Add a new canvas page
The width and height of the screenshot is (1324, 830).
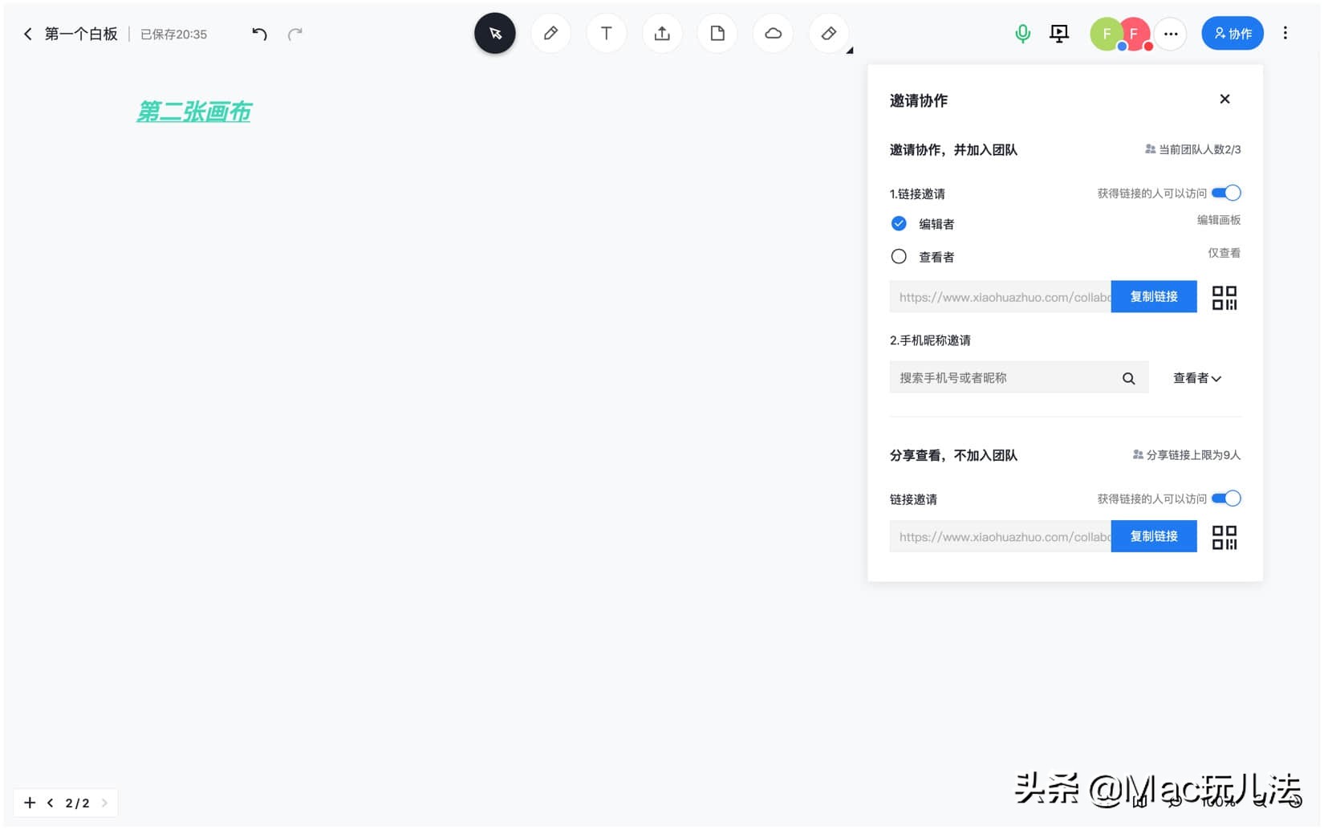tap(30, 803)
